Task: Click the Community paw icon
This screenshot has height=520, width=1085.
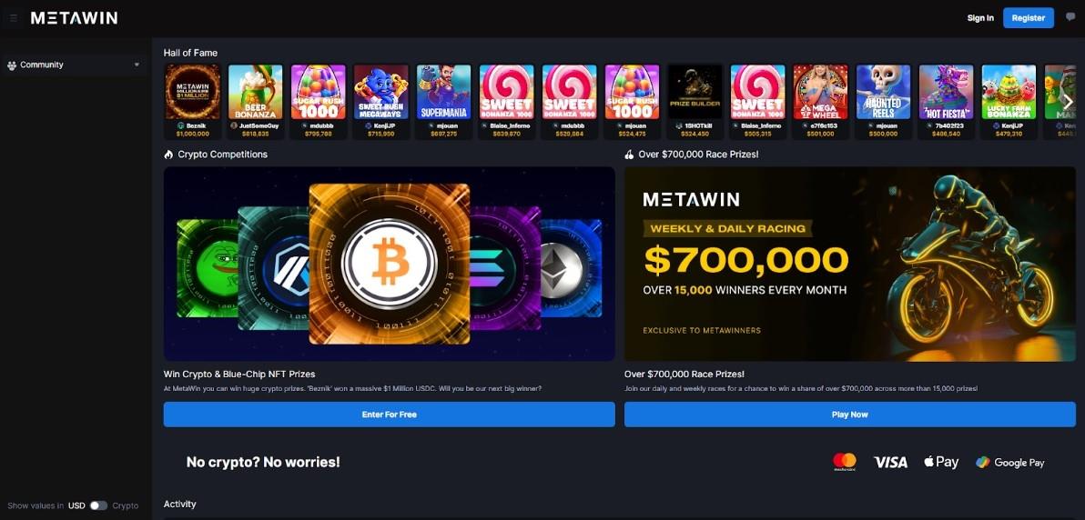Action: (12, 65)
